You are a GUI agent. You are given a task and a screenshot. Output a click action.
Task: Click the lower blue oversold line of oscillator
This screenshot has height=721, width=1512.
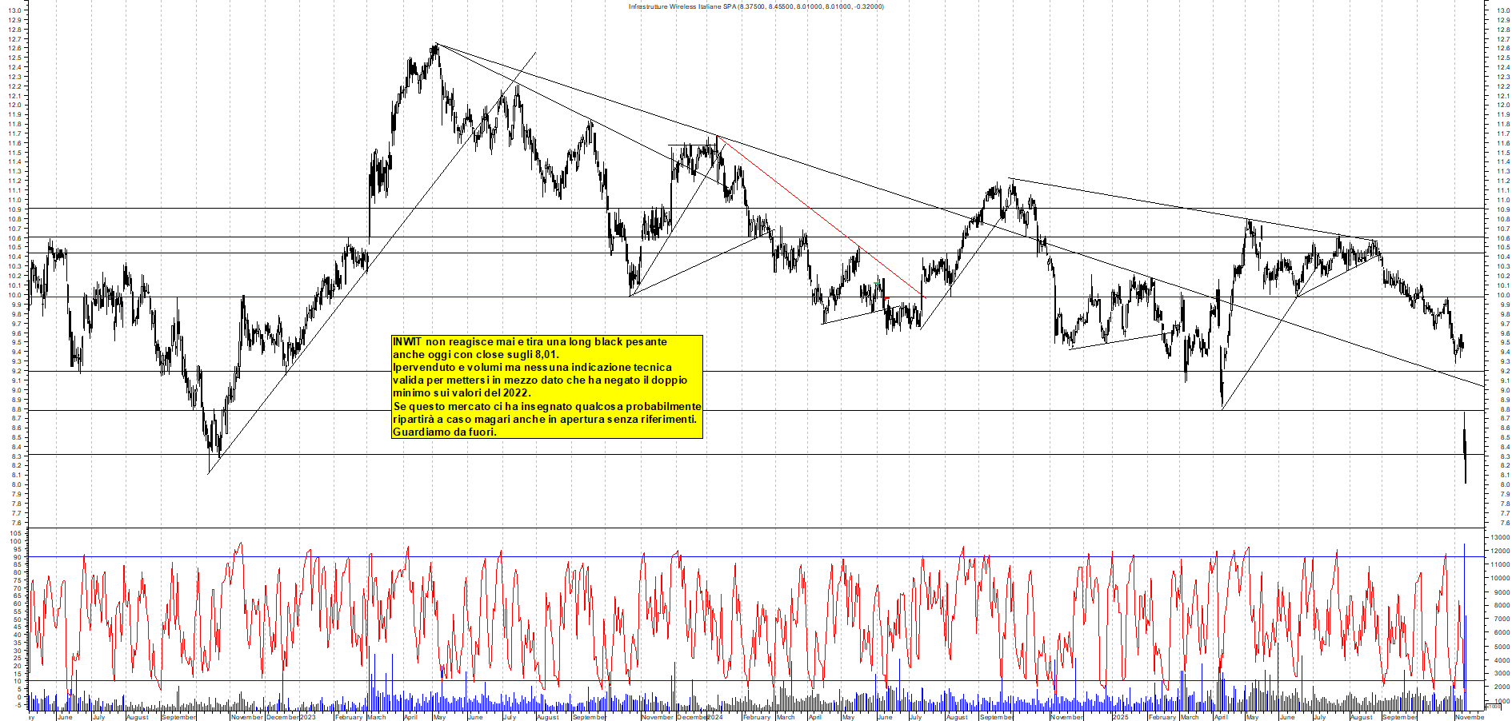pyautogui.click(x=720, y=681)
